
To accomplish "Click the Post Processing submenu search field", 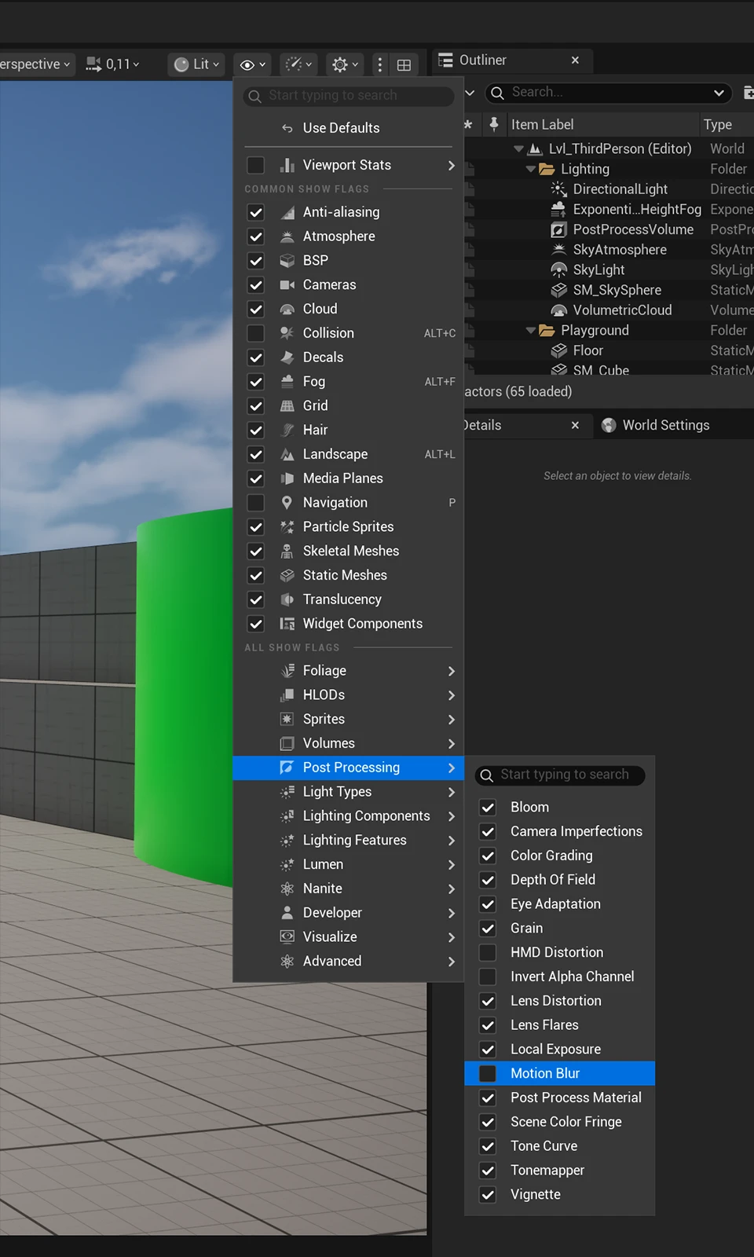I will click(x=561, y=775).
